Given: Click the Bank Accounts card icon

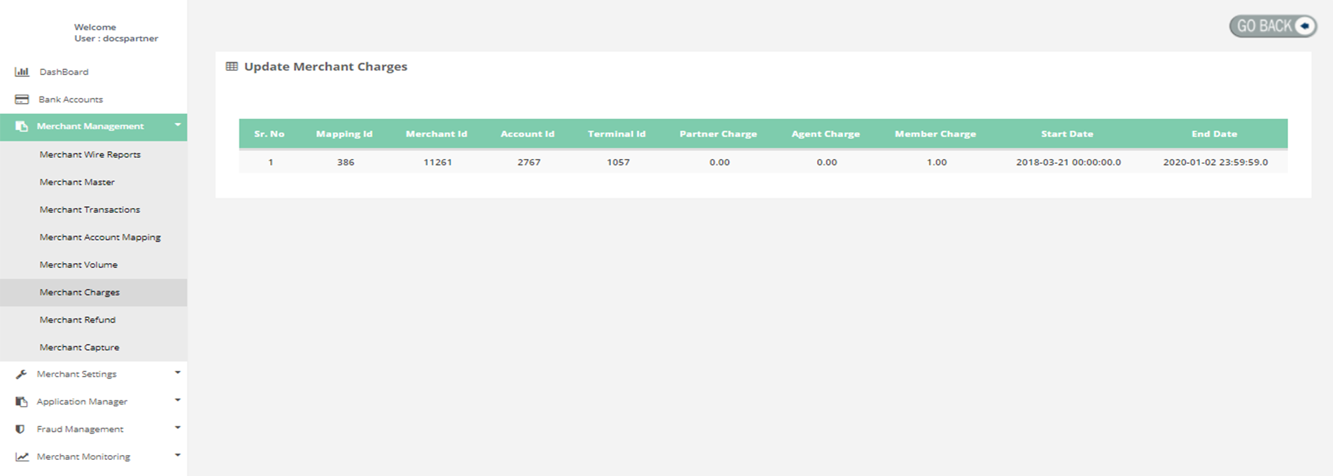Looking at the screenshot, I should [x=22, y=99].
